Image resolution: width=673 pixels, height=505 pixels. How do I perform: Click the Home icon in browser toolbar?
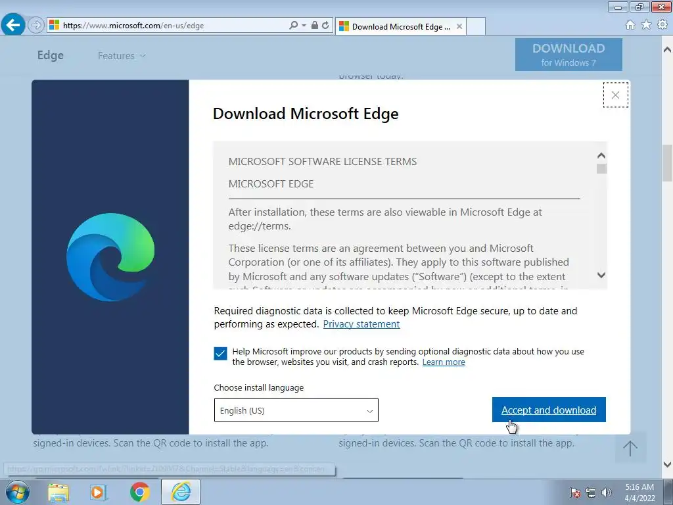630,26
